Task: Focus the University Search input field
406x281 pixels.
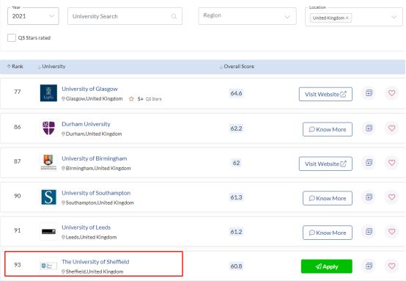Action: [125, 16]
